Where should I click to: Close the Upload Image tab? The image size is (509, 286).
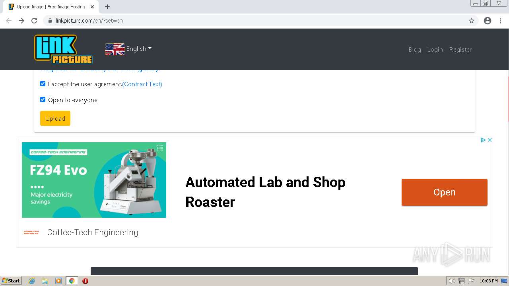point(92,7)
